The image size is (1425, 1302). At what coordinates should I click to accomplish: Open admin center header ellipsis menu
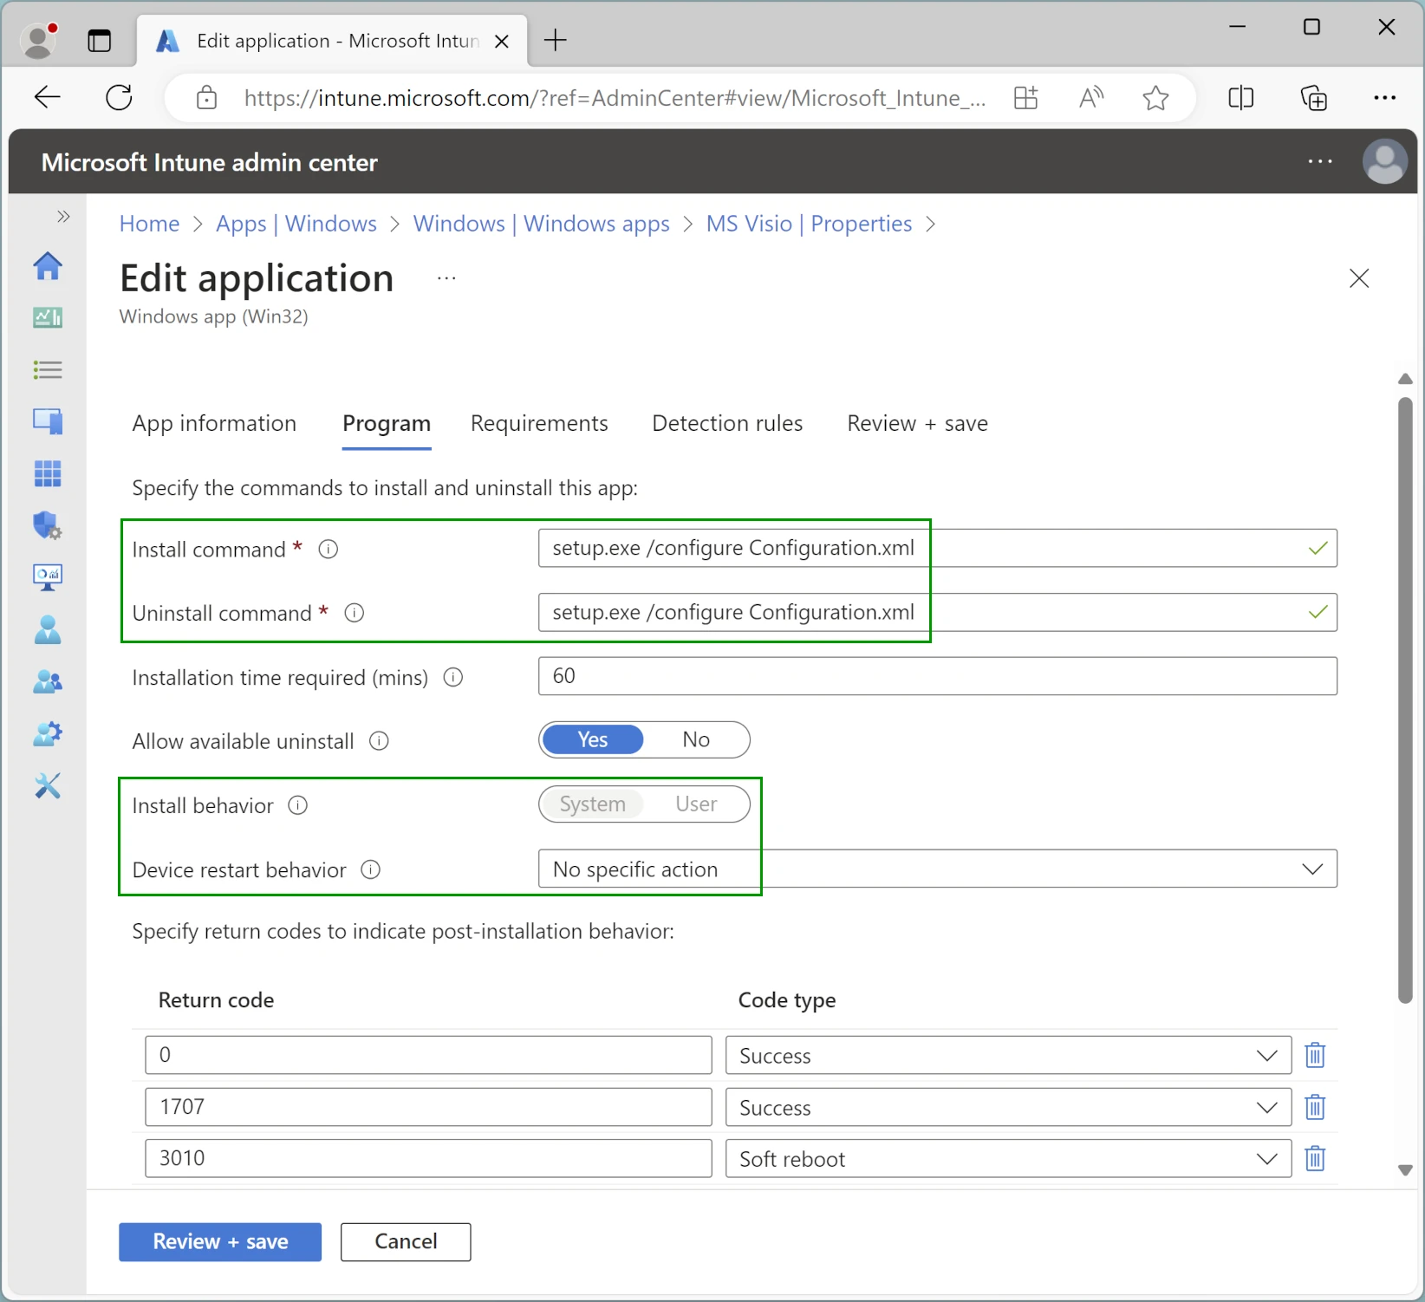click(x=1320, y=162)
